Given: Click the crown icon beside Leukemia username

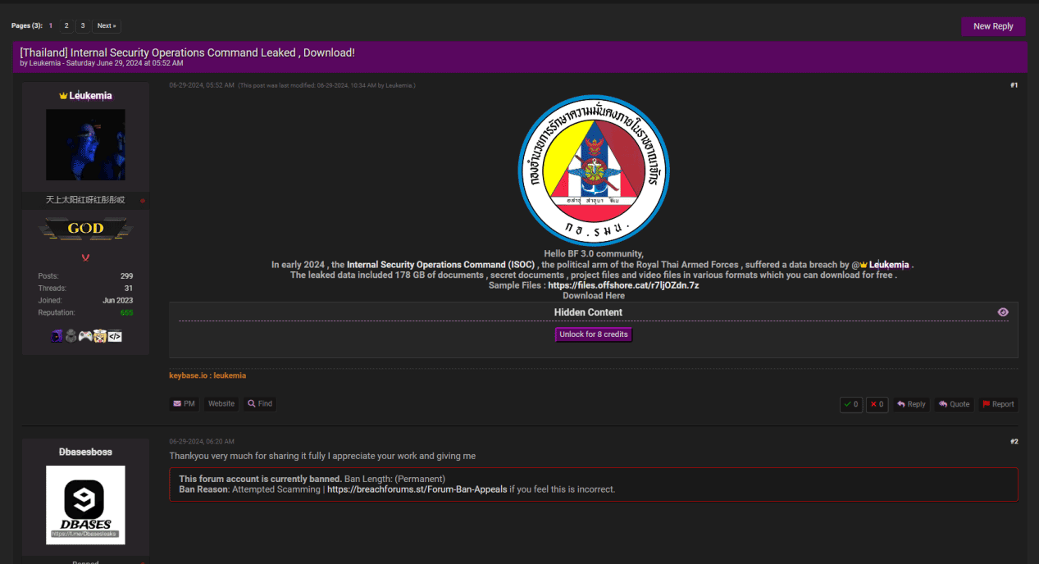Looking at the screenshot, I should (x=63, y=96).
